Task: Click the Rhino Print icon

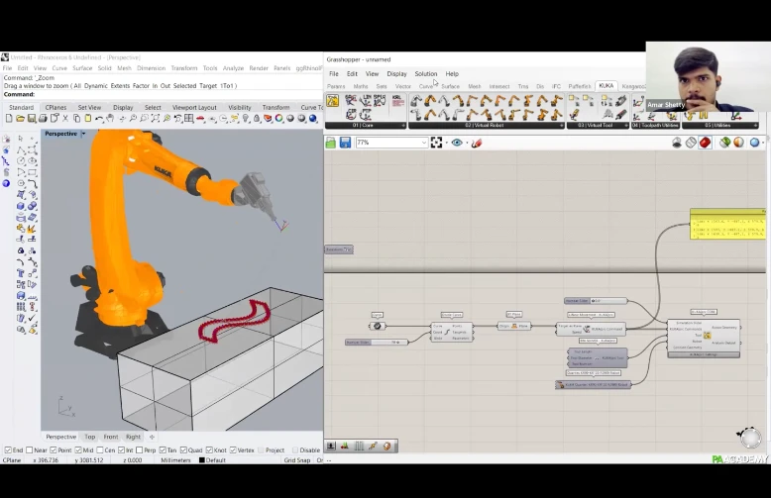Action: pyautogui.click(x=44, y=119)
